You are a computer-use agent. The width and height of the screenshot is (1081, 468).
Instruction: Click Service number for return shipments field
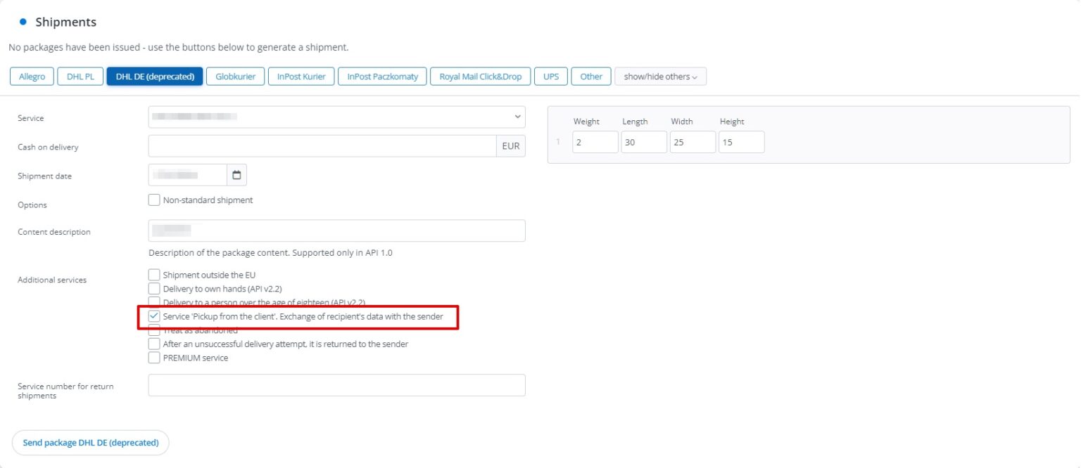[x=336, y=385]
